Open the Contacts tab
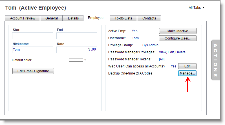Screen dimensions: 225x125 (149, 18)
